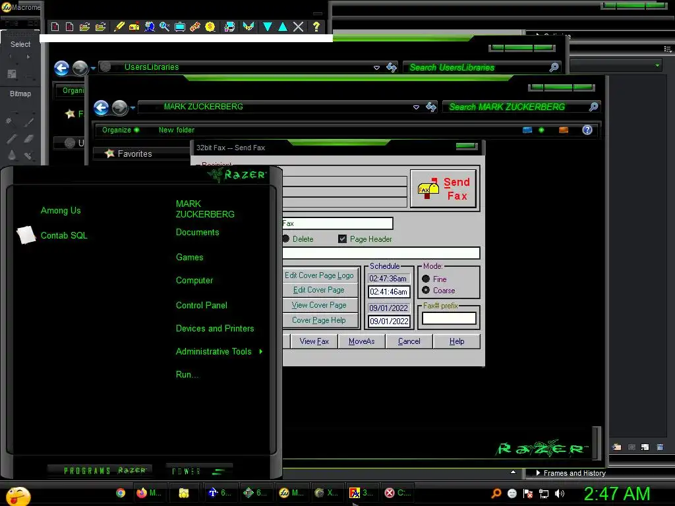Click the orange preview pane icon

click(x=564, y=130)
